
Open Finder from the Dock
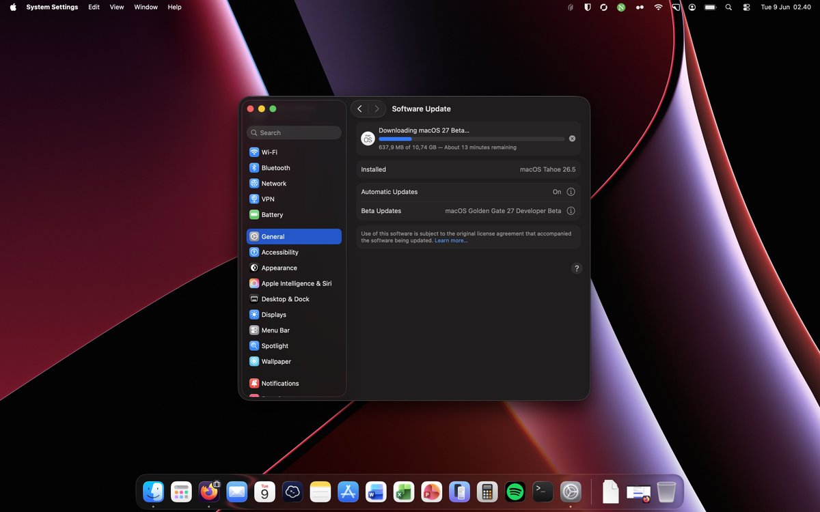(153, 492)
